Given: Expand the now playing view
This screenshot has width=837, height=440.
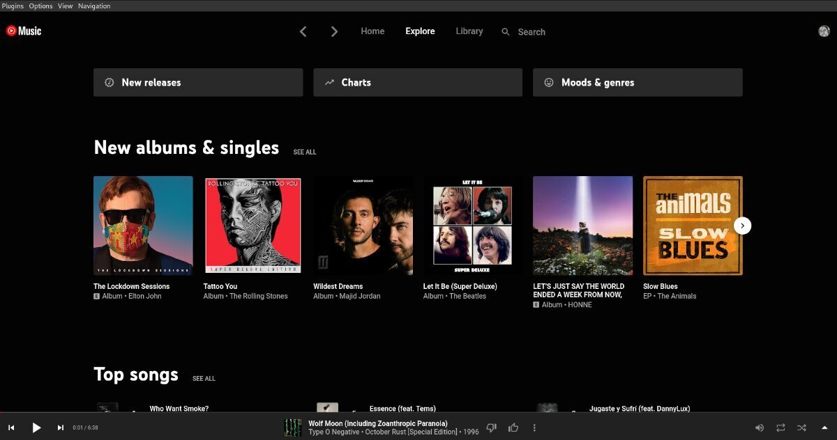Looking at the screenshot, I should coord(824,427).
